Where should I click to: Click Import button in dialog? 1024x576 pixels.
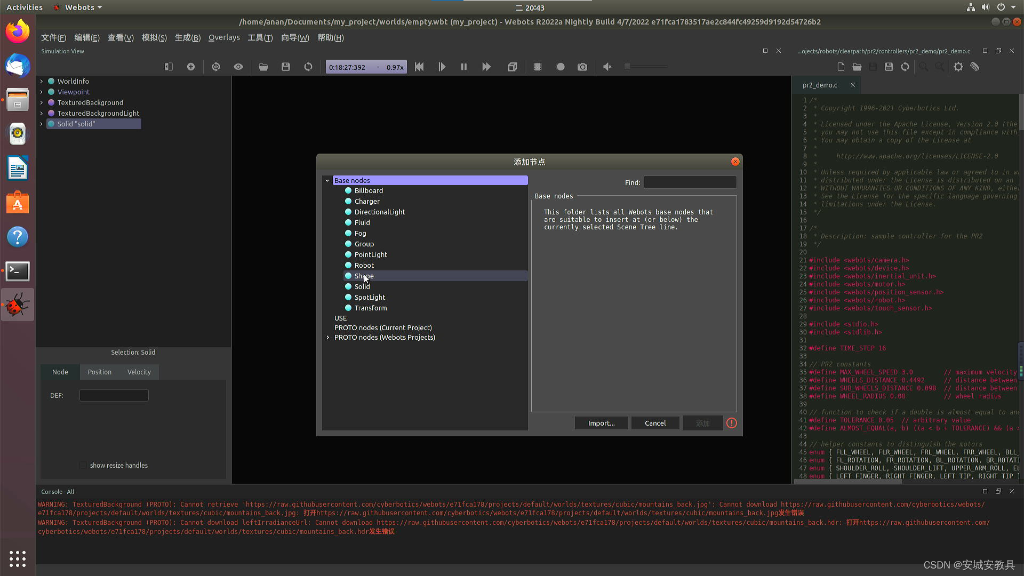601,423
